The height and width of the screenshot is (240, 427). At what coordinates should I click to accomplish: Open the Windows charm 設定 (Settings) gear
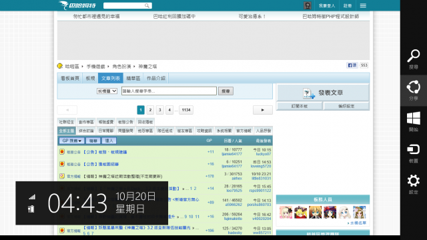click(x=414, y=181)
